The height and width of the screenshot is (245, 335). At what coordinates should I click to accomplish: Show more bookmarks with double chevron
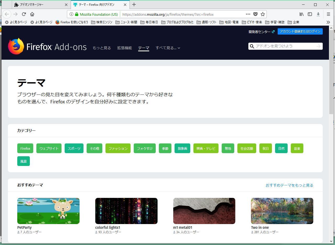328,22
